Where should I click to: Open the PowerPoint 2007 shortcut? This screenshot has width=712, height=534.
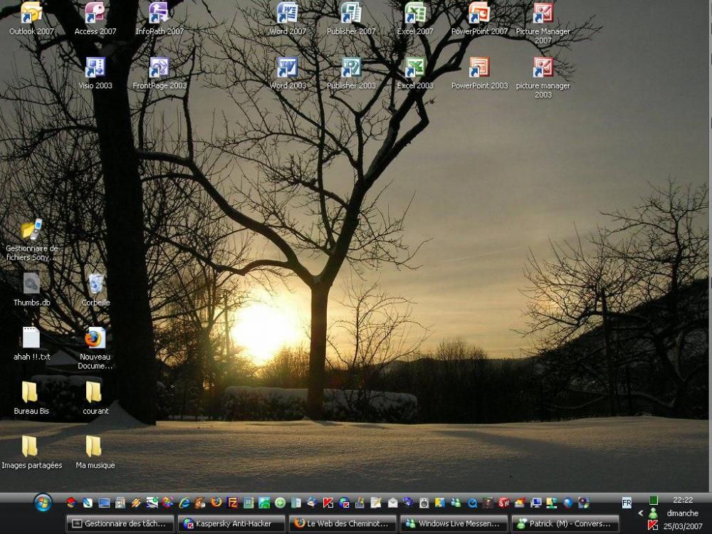[x=479, y=14]
